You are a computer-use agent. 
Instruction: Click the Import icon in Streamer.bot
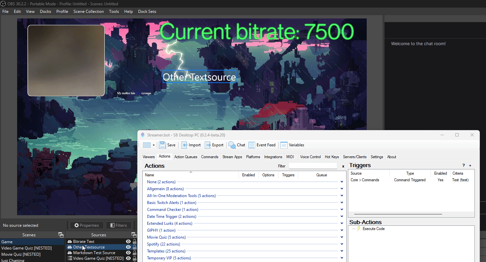(185, 145)
